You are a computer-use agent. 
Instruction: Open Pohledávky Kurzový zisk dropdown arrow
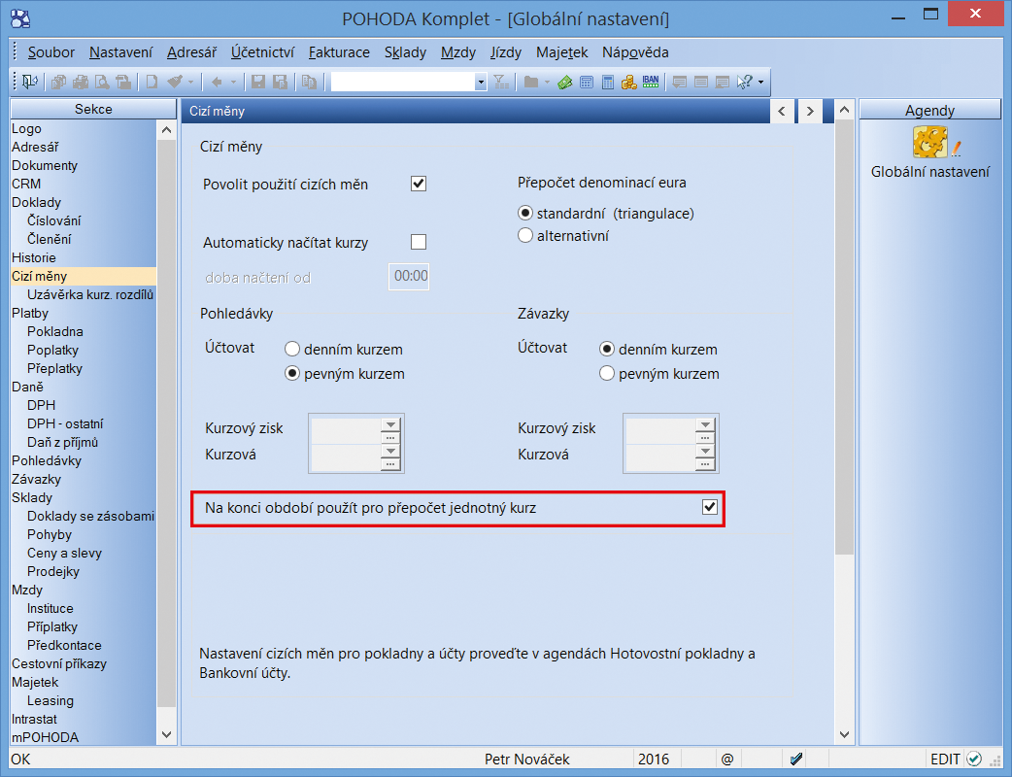[390, 424]
